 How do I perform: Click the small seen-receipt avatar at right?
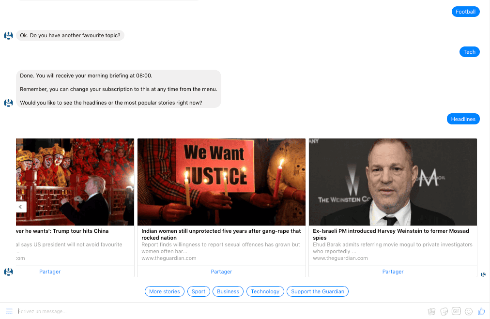tap(483, 274)
